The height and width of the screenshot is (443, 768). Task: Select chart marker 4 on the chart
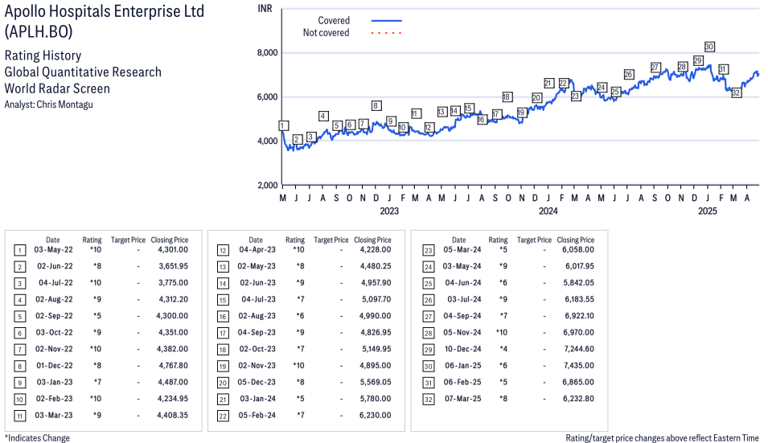[x=323, y=116]
